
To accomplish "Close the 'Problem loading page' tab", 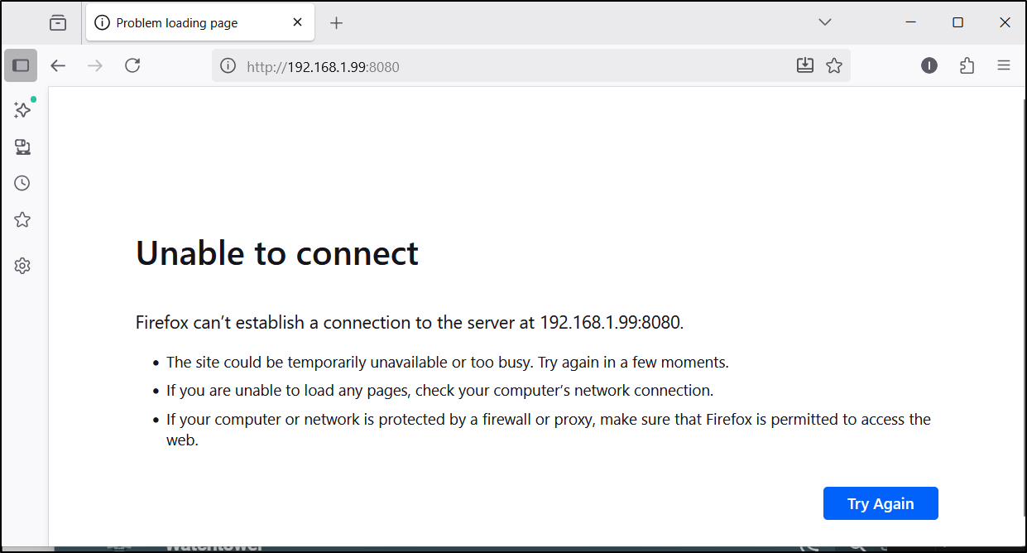I will [x=298, y=23].
